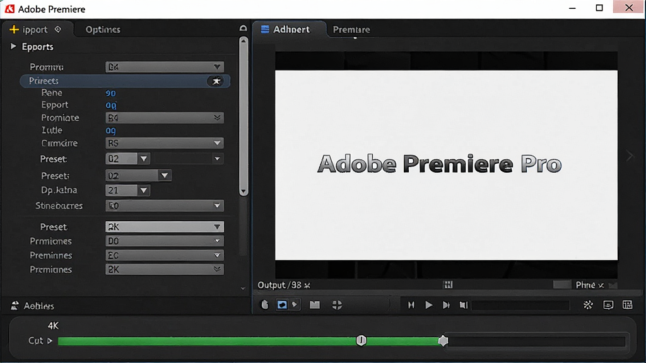Click small chevron at bottom of settings panel
The width and height of the screenshot is (646, 363).
[x=243, y=289]
